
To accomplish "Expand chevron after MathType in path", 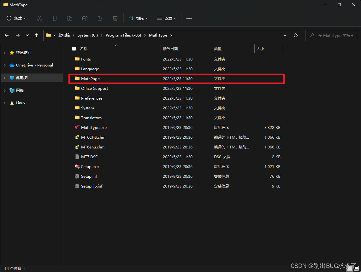I will [171, 35].
